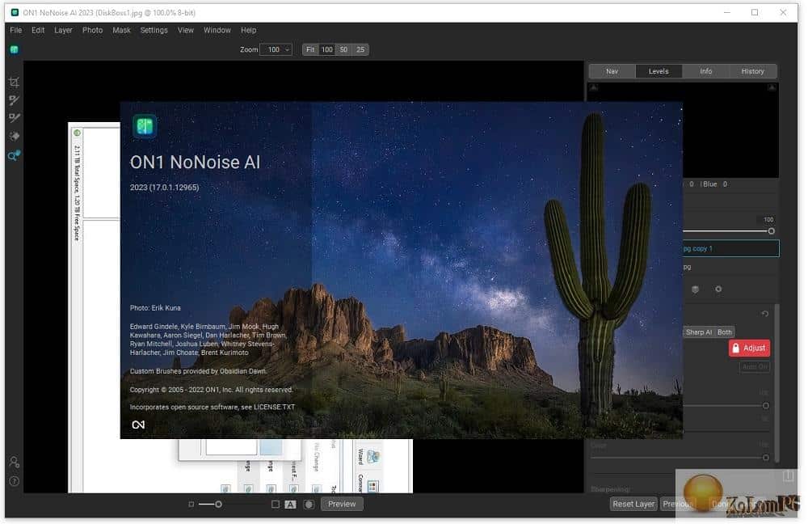Toggle the left histogram clipping triangle
The width and height of the screenshot is (808, 524).
pyautogui.click(x=594, y=87)
